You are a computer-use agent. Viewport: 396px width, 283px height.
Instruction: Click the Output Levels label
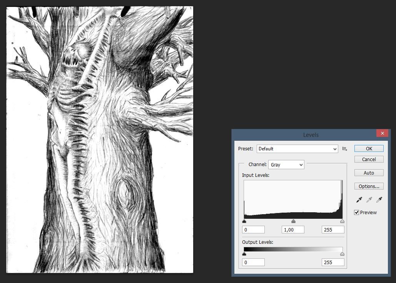(x=257, y=242)
